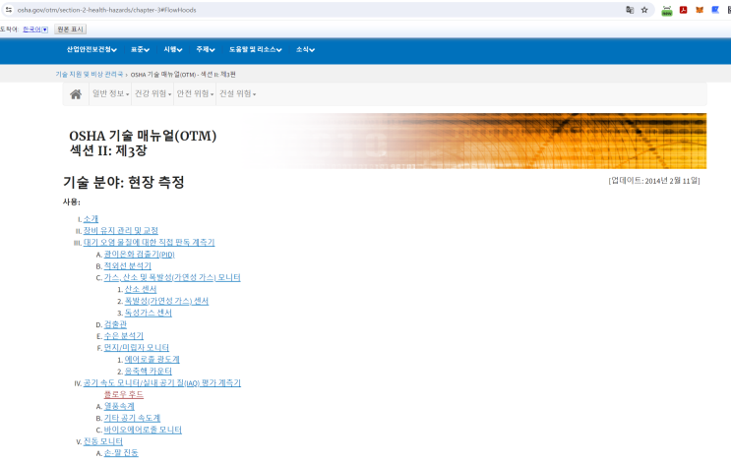731x461 pixels.
Task: Jump to 수은 분석기 section
Action: tap(124, 336)
